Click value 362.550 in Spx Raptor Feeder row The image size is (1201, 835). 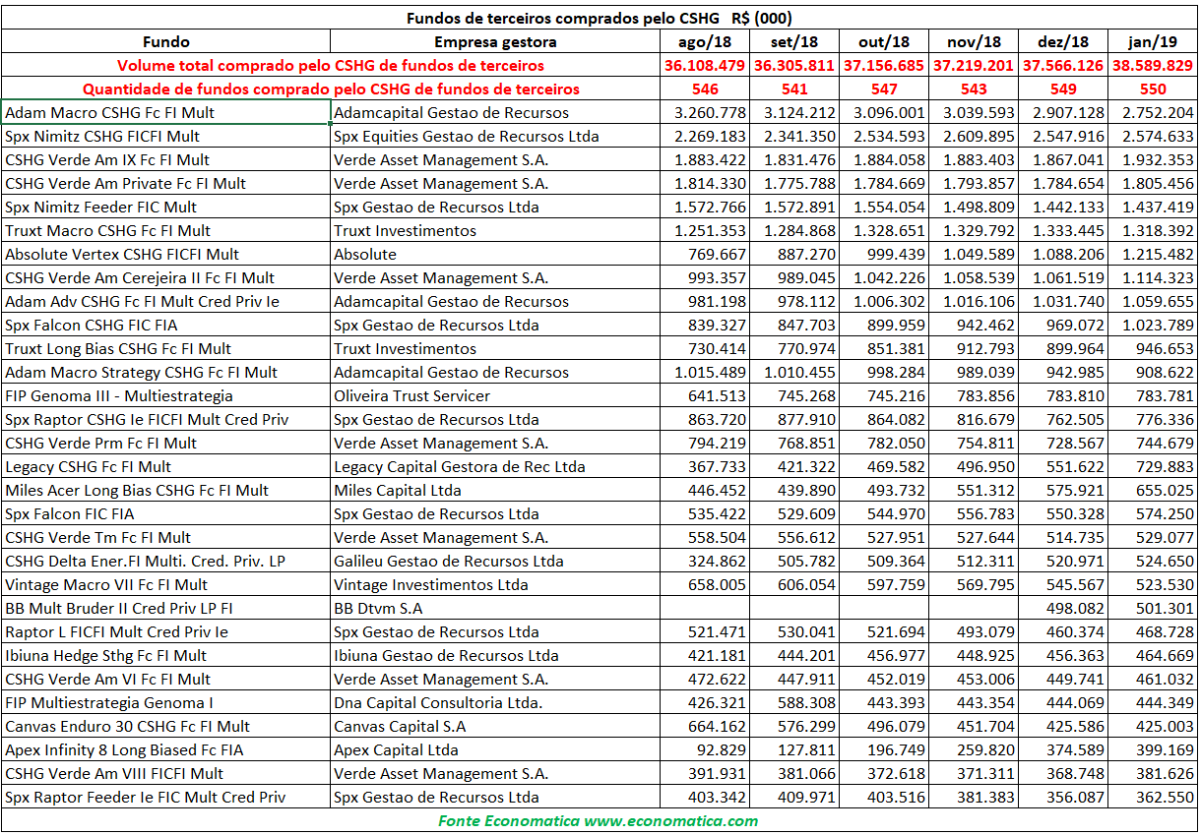point(1153,798)
